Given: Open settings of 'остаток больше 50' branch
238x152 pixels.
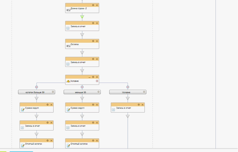Looking at the screenshot, I should [53, 92].
